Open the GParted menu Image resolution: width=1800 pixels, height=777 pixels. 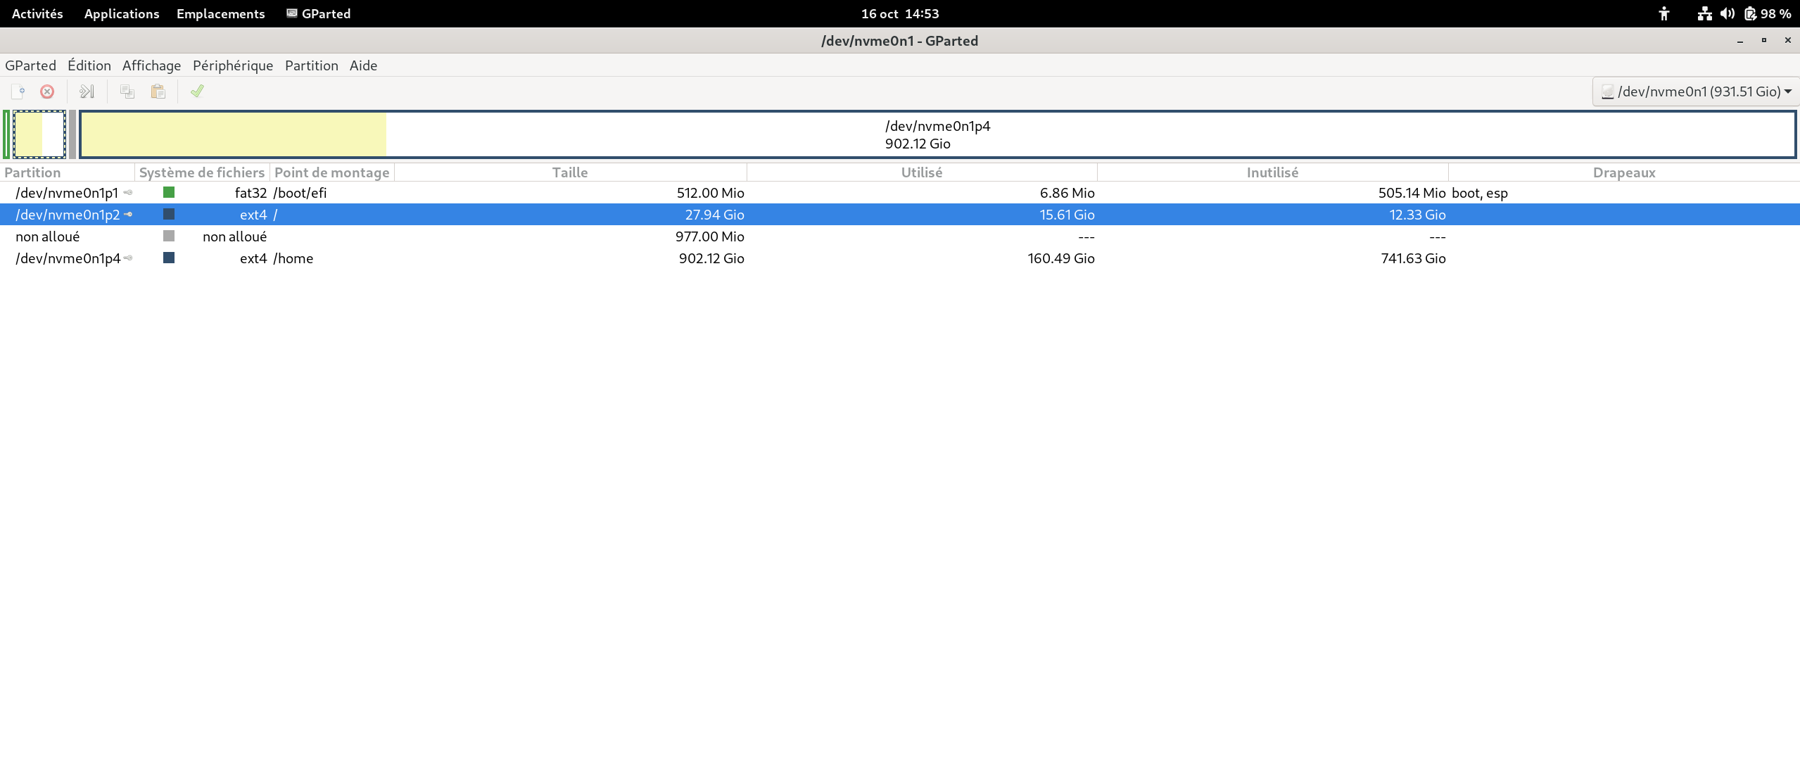coord(30,65)
